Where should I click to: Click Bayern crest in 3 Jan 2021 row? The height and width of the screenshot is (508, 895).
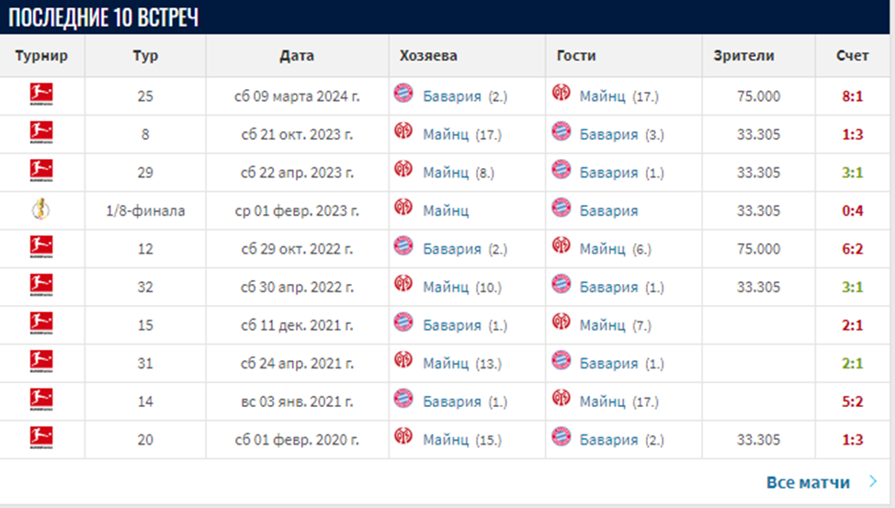(403, 401)
